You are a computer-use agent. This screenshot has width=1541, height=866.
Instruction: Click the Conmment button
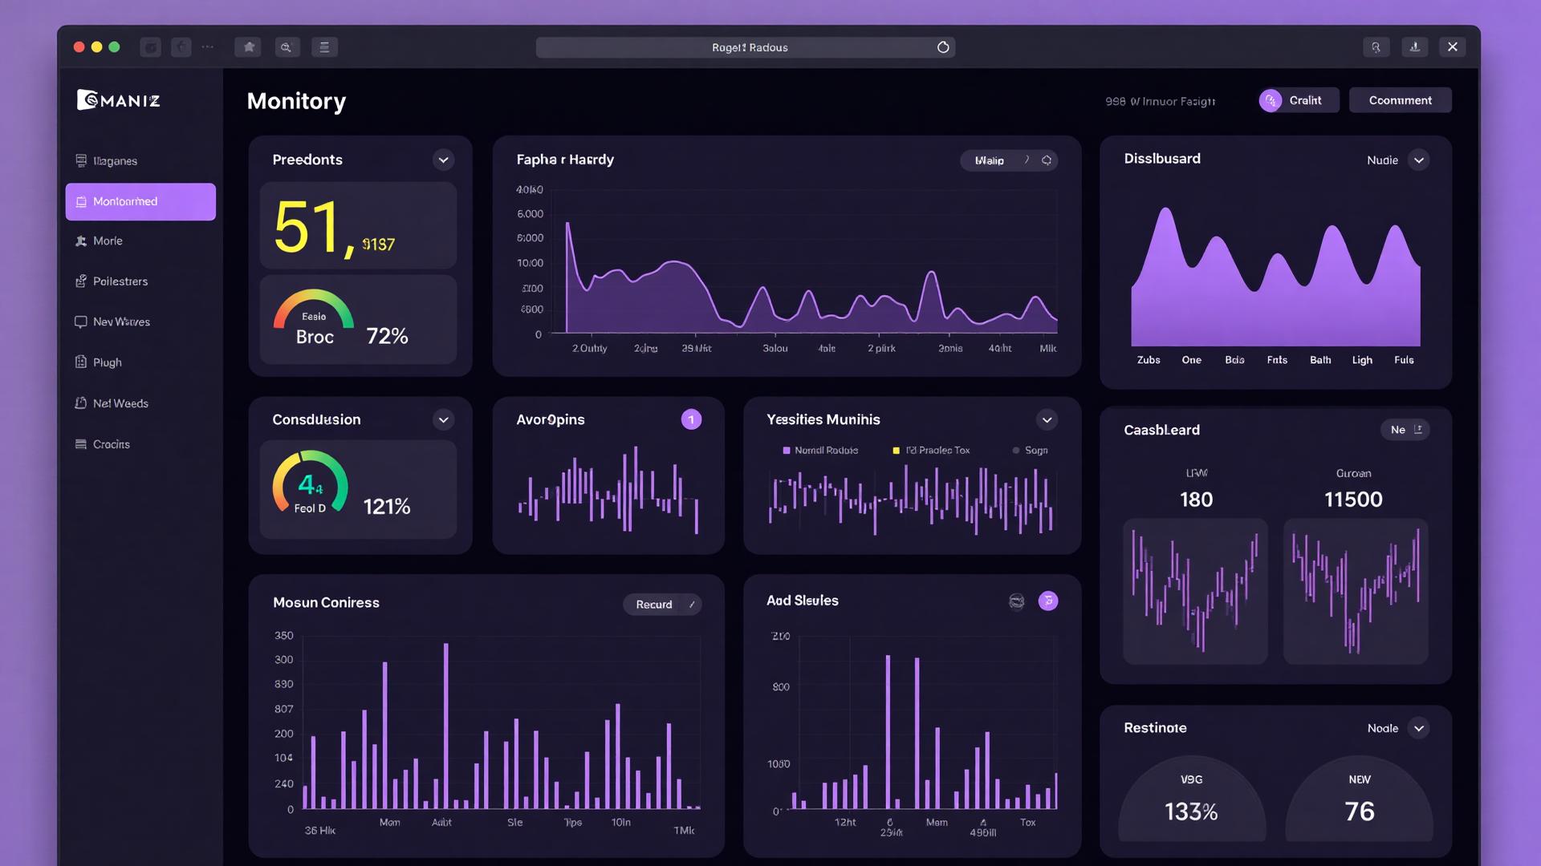coord(1400,100)
